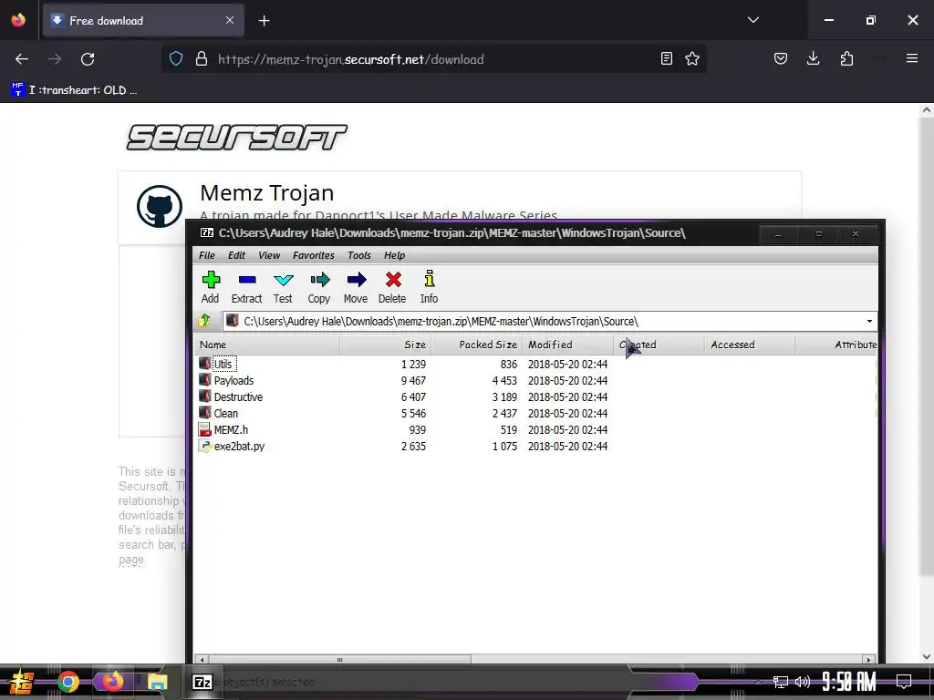
Task: Open the Info toolbar icon
Action: [429, 287]
